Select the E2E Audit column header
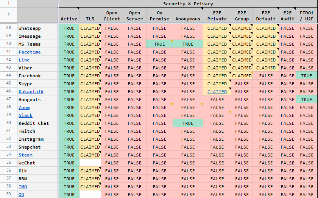 tap(287, 16)
